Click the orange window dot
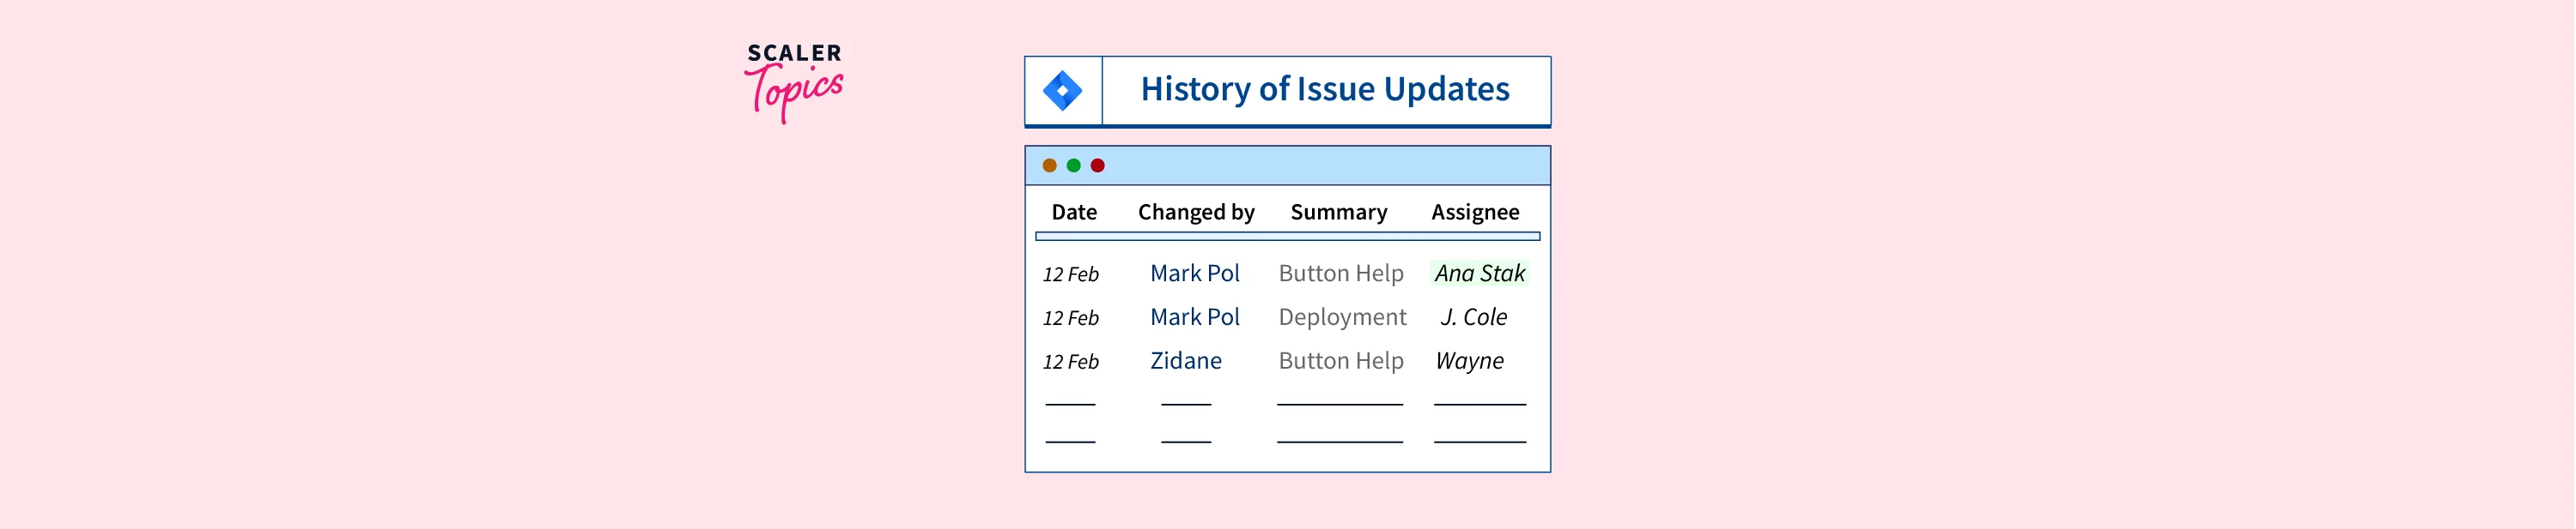The height and width of the screenshot is (529, 2576). (1049, 165)
